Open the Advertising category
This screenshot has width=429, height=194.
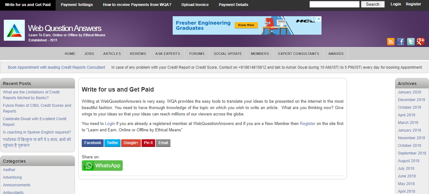12,177
